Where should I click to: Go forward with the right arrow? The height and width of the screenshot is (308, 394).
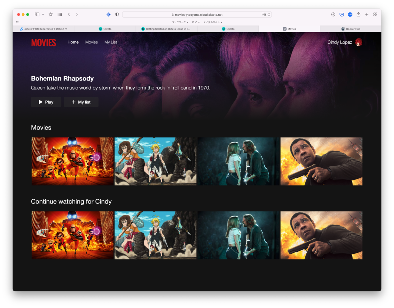(77, 14)
